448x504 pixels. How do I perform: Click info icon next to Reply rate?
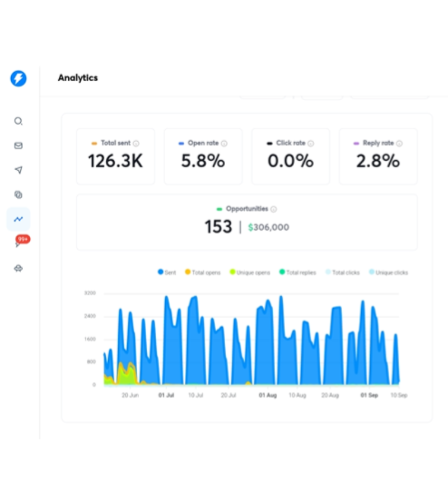click(x=399, y=143)
